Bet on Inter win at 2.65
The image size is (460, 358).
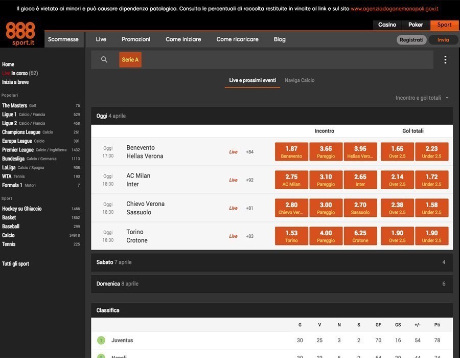(x=360, y=180)
